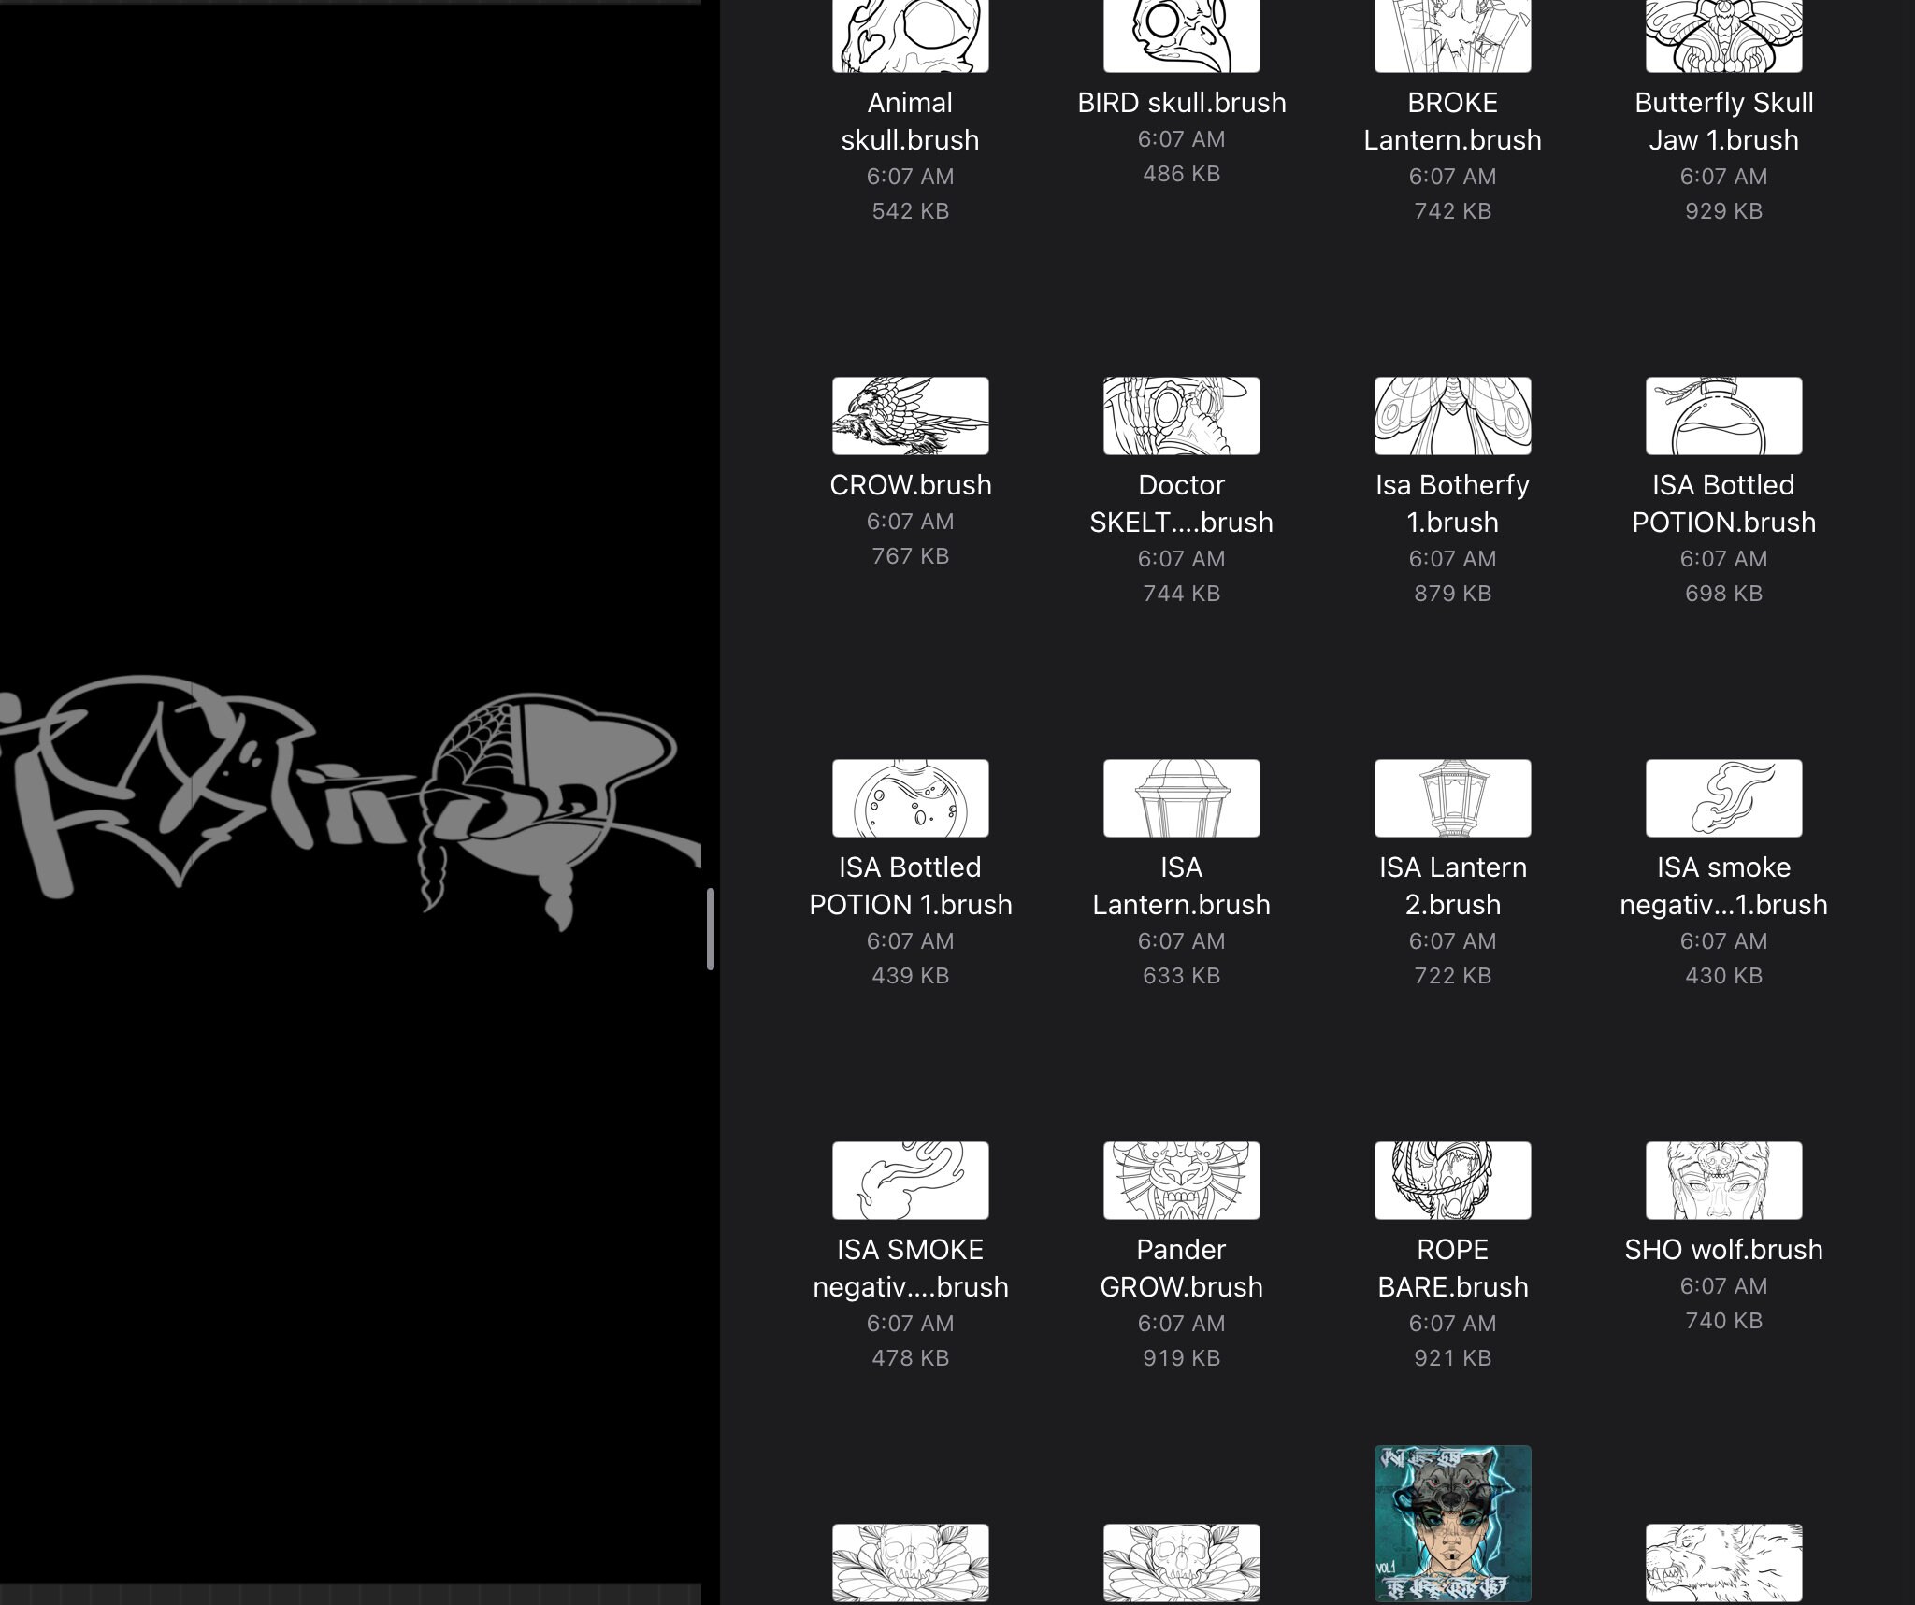Image resolution: width=1915 pixels, height=1605 pixels.
Task: Open the BIRD skull.brush file thumbnail
Action: (x=1181, y=36)
